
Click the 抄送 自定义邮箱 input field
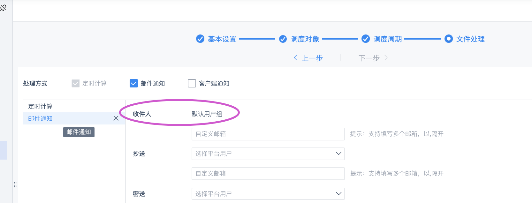click(268, 173)
